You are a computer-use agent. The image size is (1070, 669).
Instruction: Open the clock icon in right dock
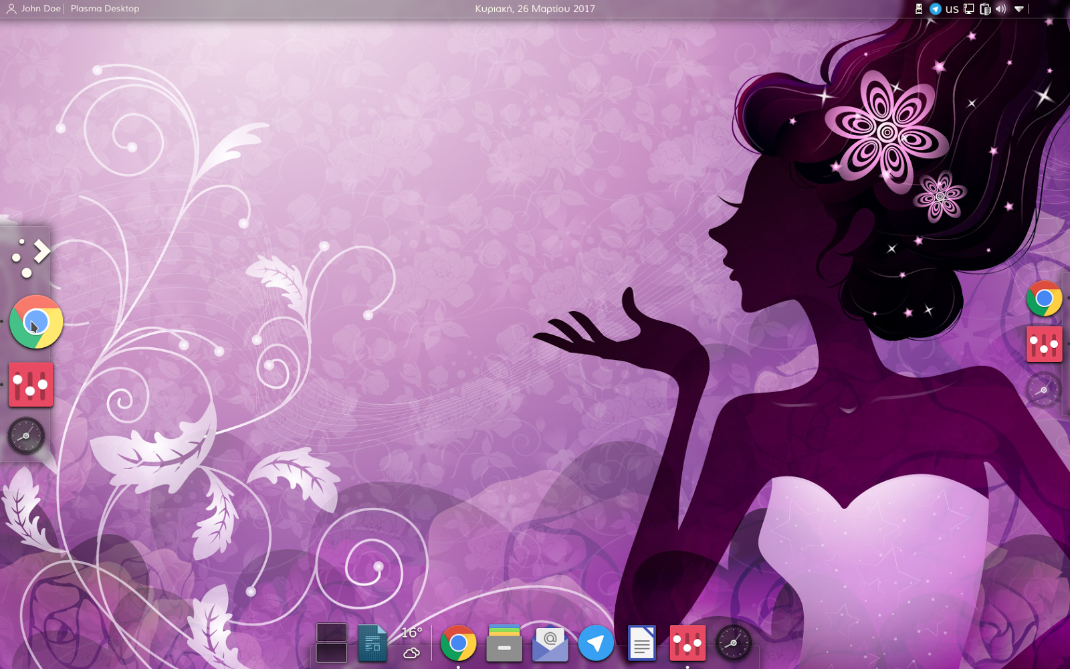1043,390
